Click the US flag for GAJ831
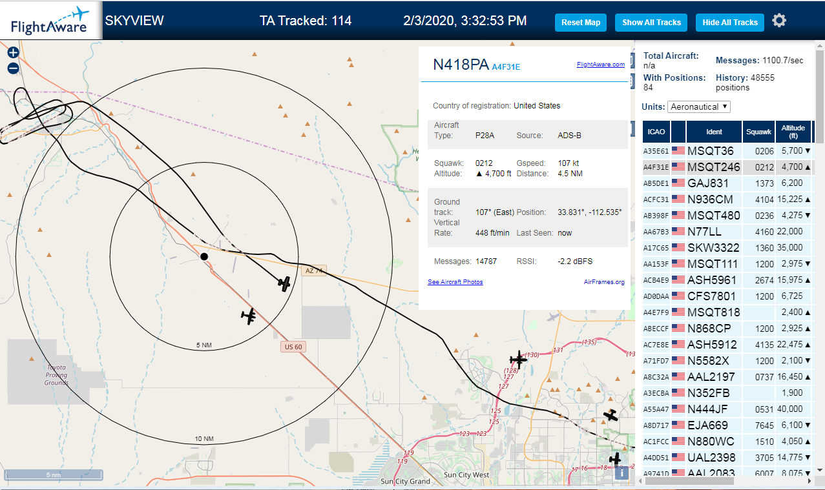This screenshot has height=490, width=825. click(x=678, y=183)
